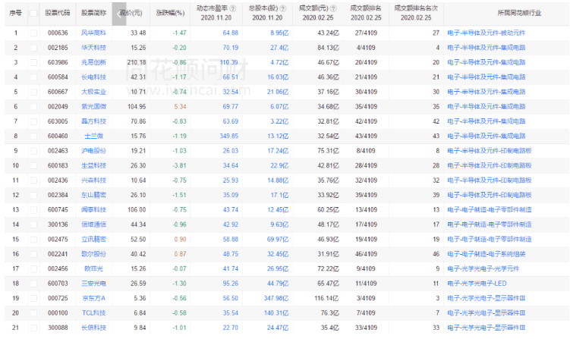Open stock link 华天科技
The height and width of the screenshot is (339, 570).
94,48
